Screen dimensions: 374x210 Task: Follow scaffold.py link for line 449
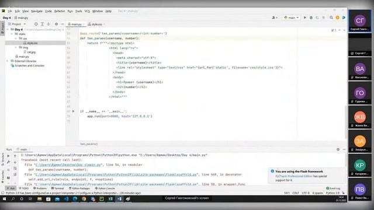116,174
